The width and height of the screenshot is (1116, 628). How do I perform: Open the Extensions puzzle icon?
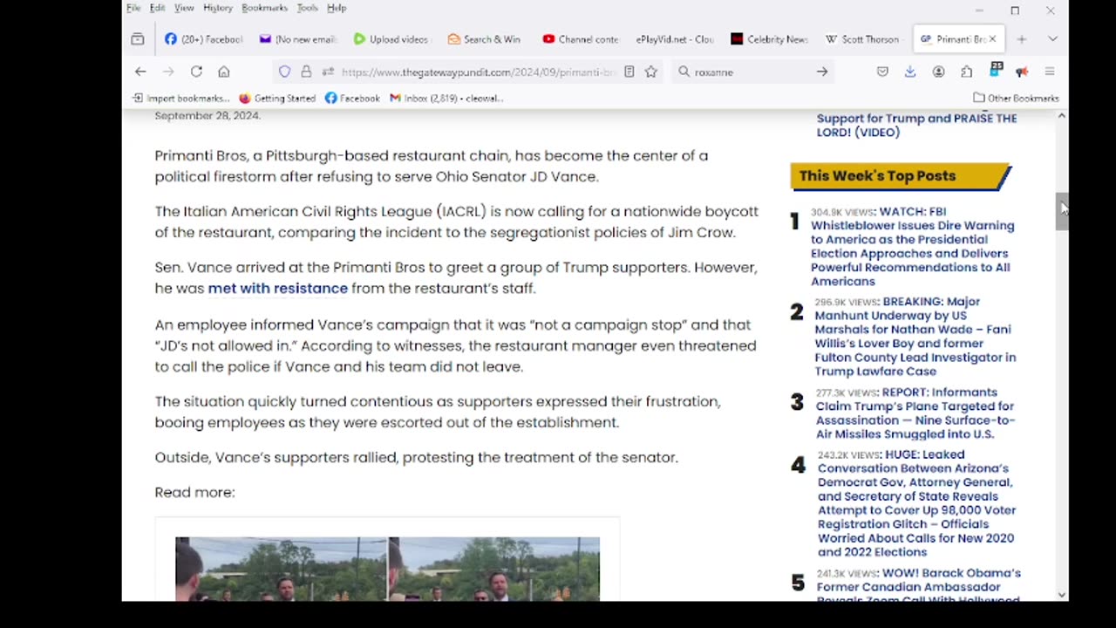pos(966,72)
